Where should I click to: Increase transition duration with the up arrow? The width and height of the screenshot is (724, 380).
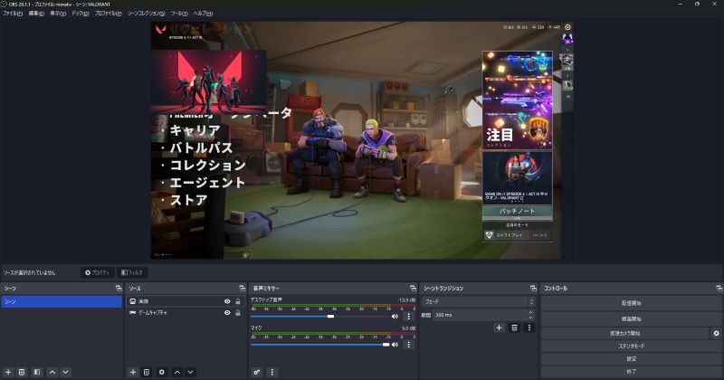click(x=531, y=312)
